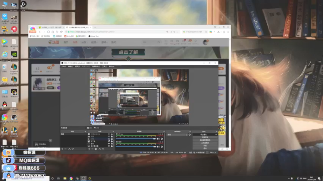Open desktop audio channel gear settings
Image resolution: width=323 pixels, height=181 pixels.
coord(162,139)
